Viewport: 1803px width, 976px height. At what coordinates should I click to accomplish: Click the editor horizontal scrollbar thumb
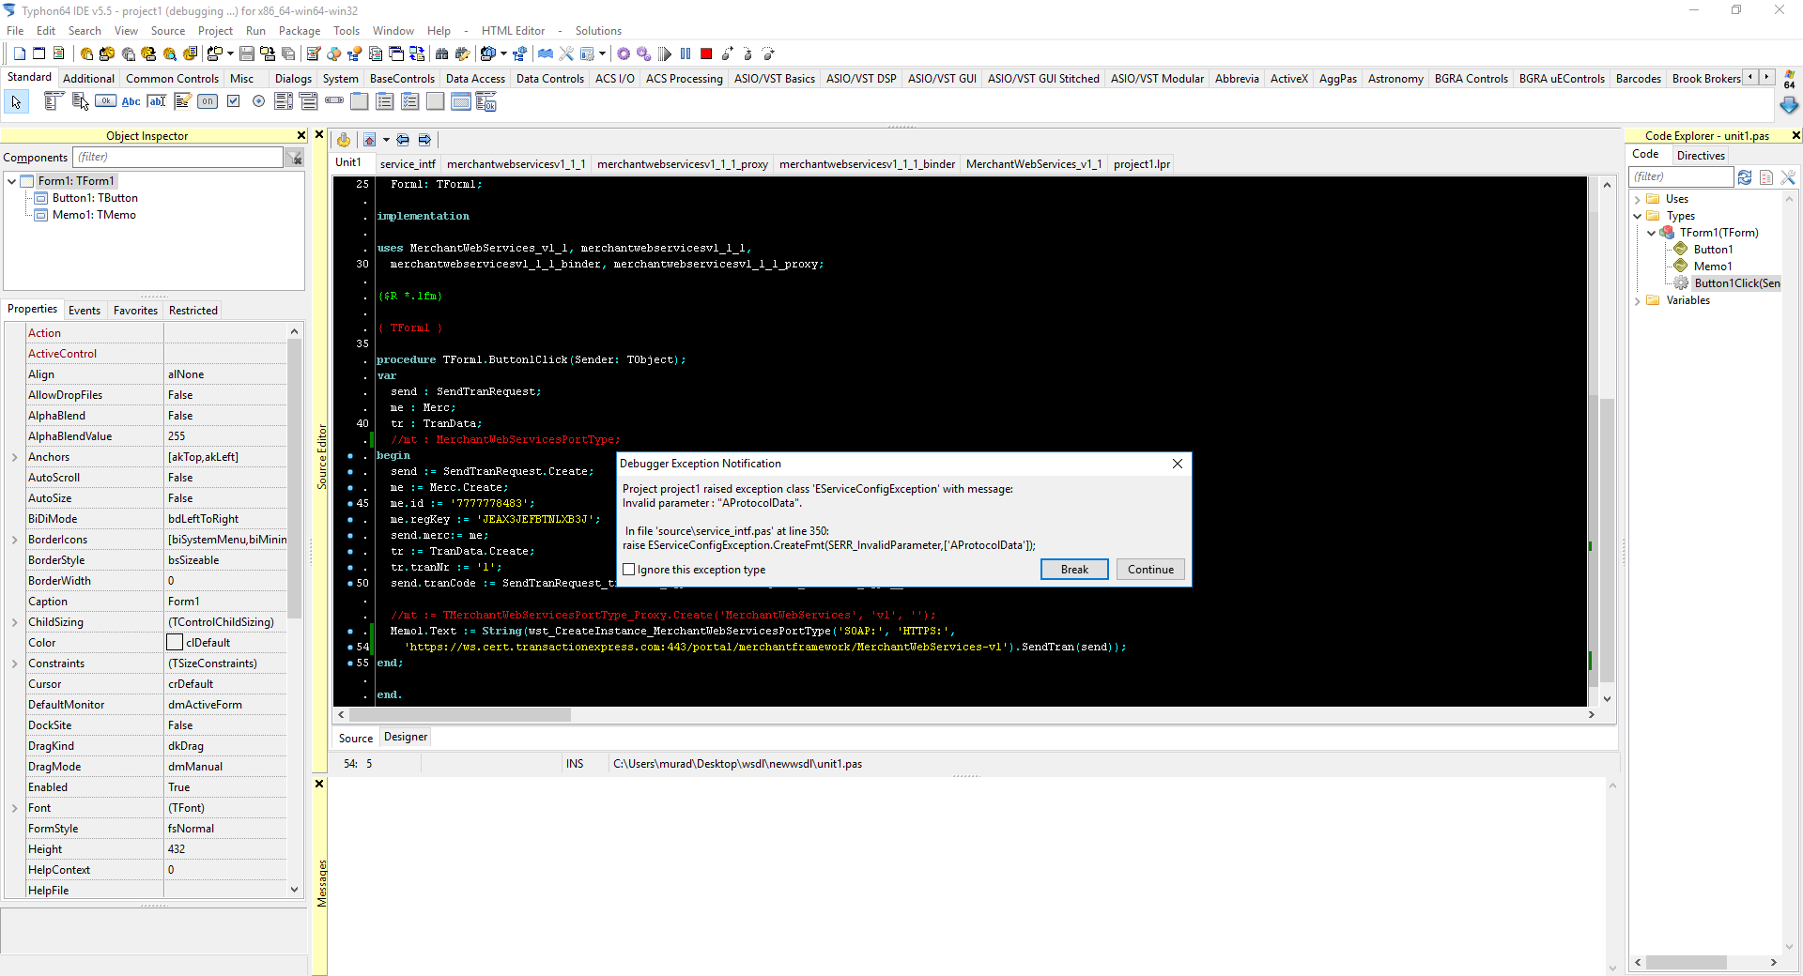460,715
